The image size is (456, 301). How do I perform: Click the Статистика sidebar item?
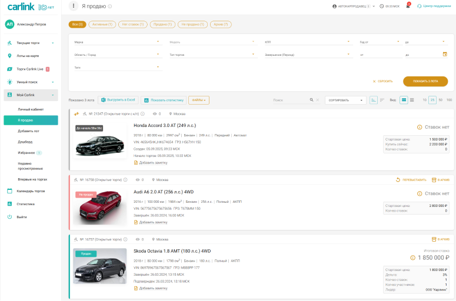tap(25, 204)
